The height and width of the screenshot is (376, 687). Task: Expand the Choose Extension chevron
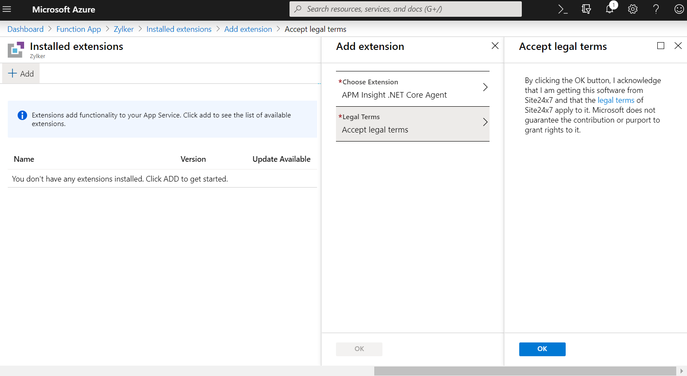(485, 87)
